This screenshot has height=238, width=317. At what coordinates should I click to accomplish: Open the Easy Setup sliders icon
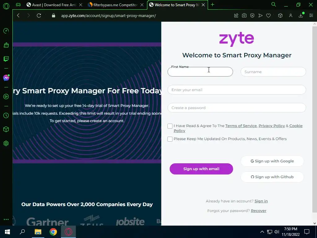pos(311,15)
